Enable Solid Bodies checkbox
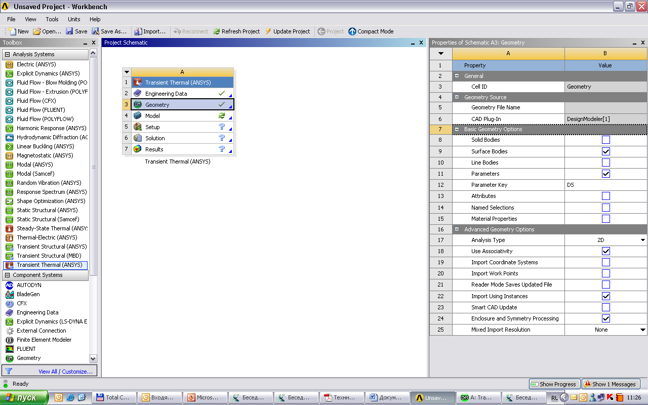Screen dimensions: 648x405 pos(606,140)
